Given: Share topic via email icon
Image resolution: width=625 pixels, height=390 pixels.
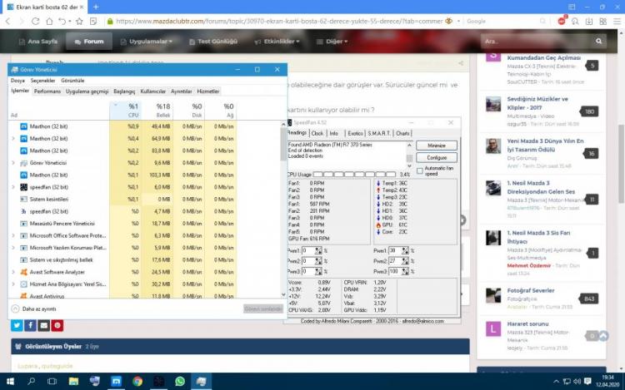Looking at the screenshot, I should pyautogui.click(x=44, y=325).
